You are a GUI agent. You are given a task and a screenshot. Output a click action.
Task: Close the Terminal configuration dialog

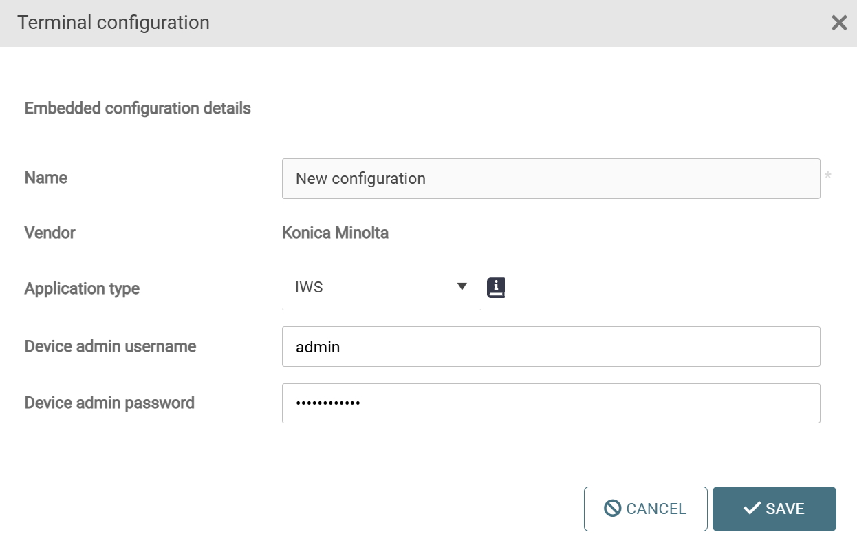pos(839,23)
